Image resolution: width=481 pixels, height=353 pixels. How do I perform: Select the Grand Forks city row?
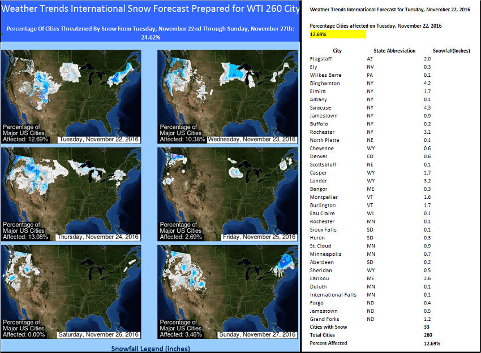[x=324, y=319]
